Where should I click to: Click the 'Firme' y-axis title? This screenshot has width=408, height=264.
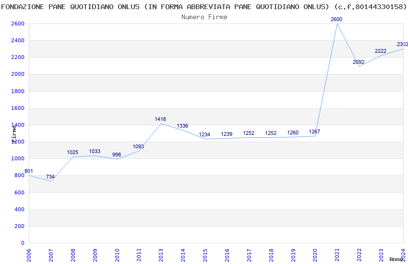14,134
